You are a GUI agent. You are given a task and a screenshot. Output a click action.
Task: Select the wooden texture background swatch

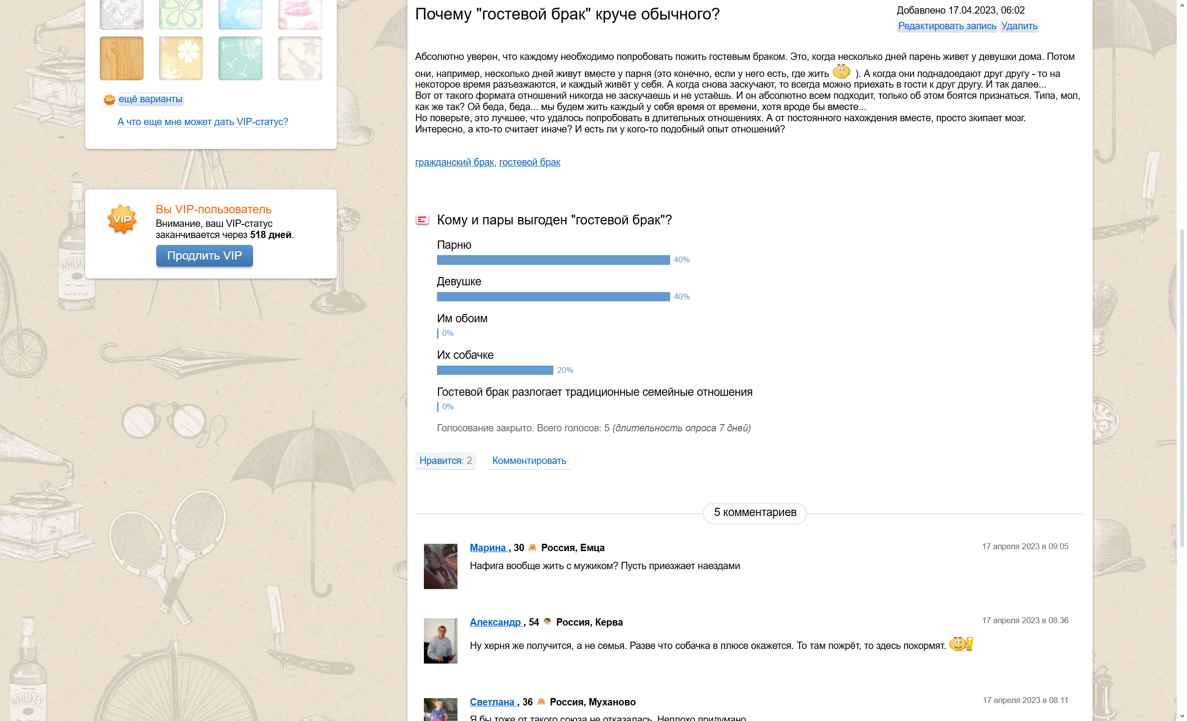pos(122,58)
